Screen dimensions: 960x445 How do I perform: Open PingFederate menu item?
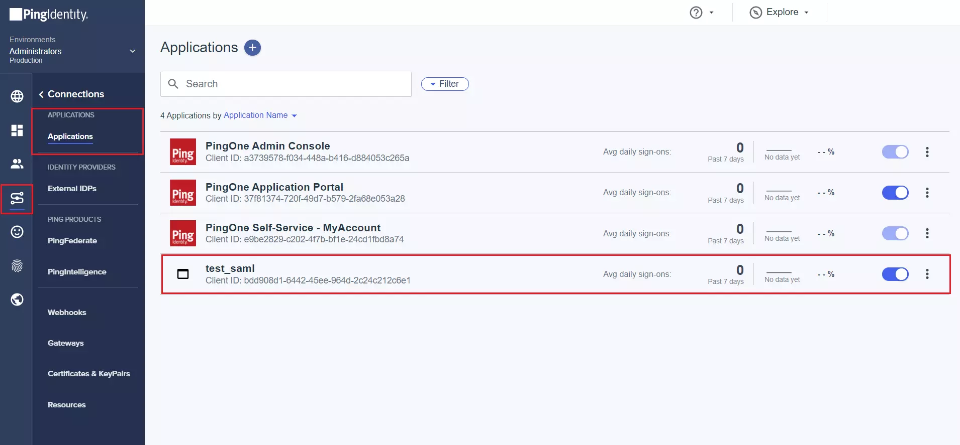[72, 241]
